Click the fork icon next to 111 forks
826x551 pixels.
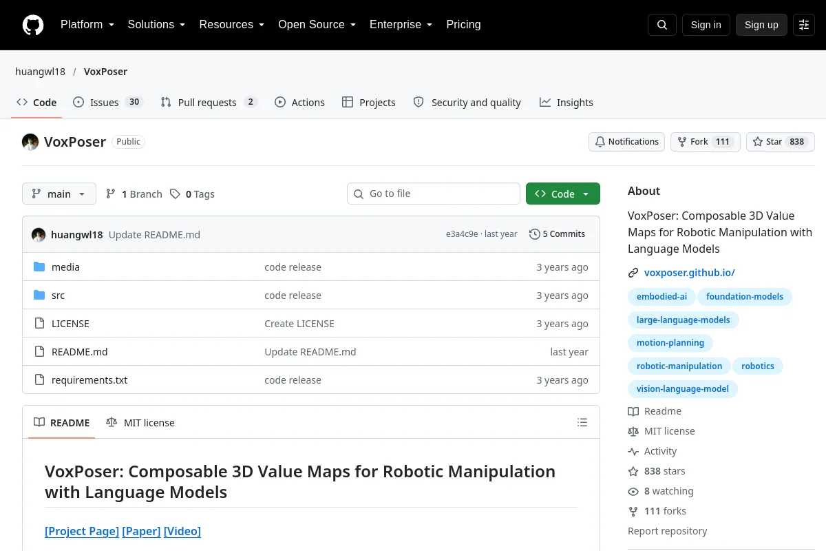click(633, 512)
